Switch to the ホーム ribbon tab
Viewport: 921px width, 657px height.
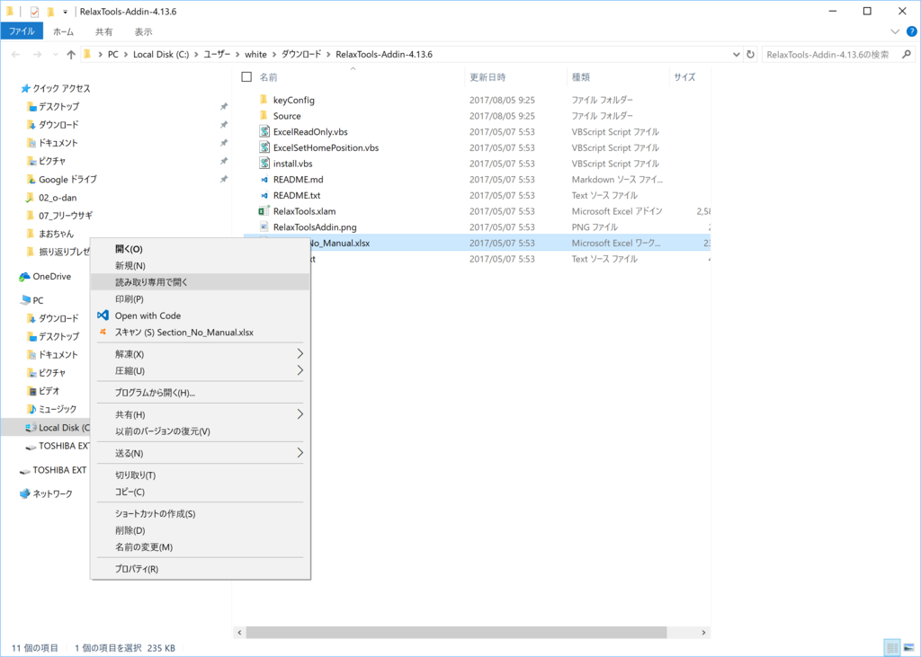click(x=64, y=31)
